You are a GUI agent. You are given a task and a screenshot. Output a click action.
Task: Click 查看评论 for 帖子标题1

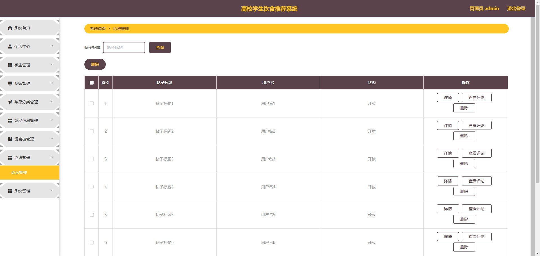[477, 98]
